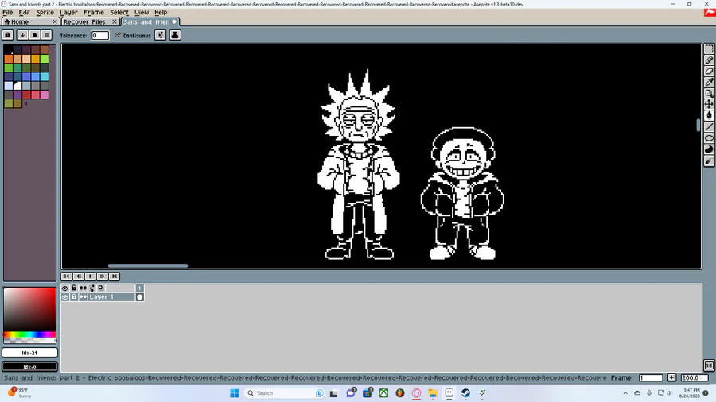The height and width of the screenshot is (402, 716).
Task: Select the Zoom tool
Action: 709,94
